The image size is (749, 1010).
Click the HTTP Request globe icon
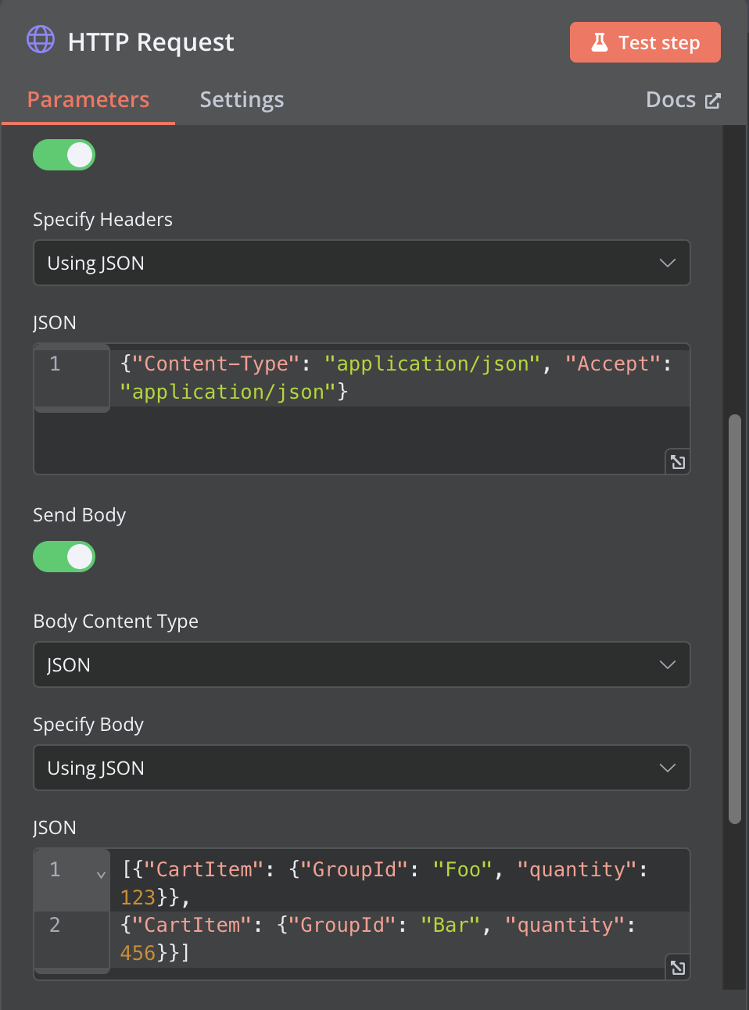(41, 39)
